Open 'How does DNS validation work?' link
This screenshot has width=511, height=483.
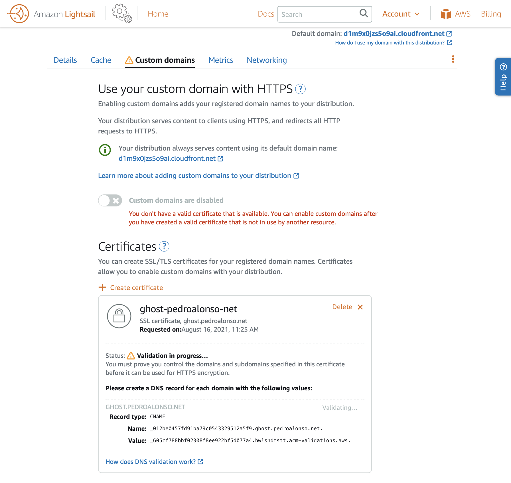click(151, 462)
